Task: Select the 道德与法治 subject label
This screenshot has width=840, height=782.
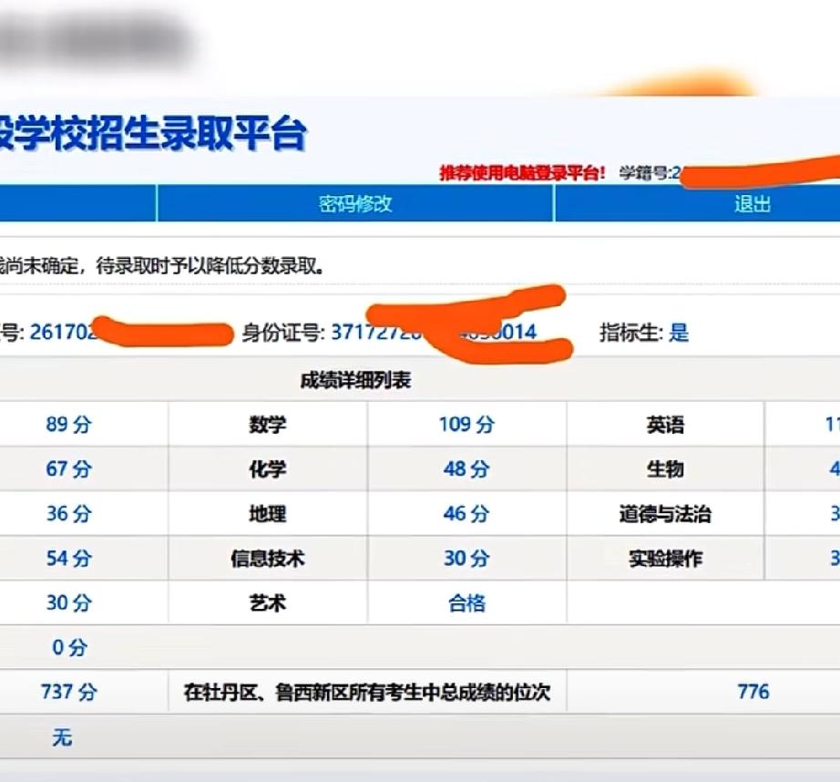Action: pos(665,514)
